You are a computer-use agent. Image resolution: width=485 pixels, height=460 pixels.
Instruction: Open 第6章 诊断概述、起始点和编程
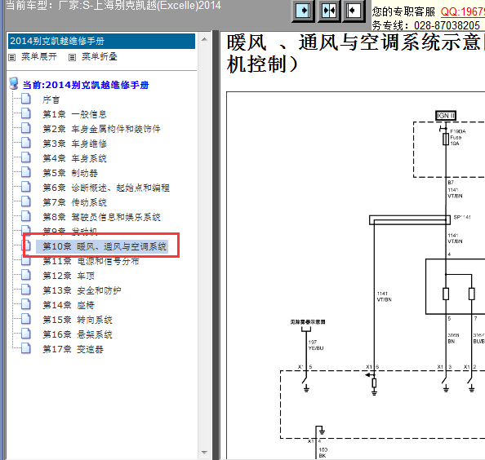(x=106, y=188)
